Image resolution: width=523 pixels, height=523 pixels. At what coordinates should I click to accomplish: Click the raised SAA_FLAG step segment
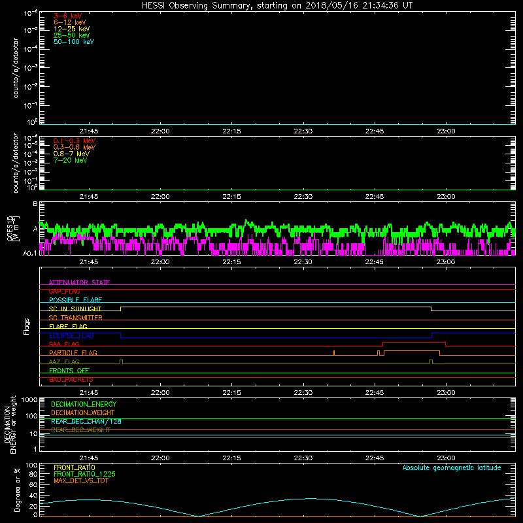coord(414,342)
